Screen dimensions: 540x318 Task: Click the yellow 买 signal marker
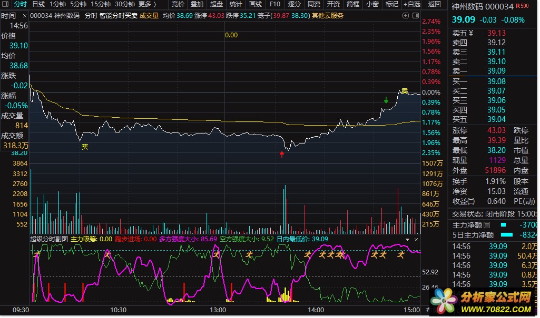click(84, 147)
